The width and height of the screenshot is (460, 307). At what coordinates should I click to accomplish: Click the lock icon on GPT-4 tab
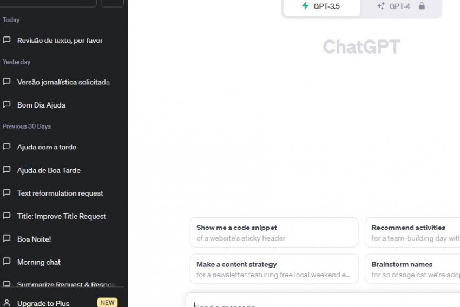pyautogui.click(x=422, y=6)
